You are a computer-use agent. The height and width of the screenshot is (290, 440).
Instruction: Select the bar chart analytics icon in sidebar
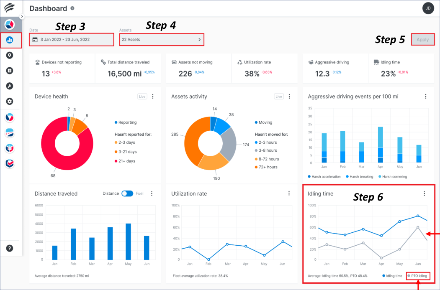10,40
